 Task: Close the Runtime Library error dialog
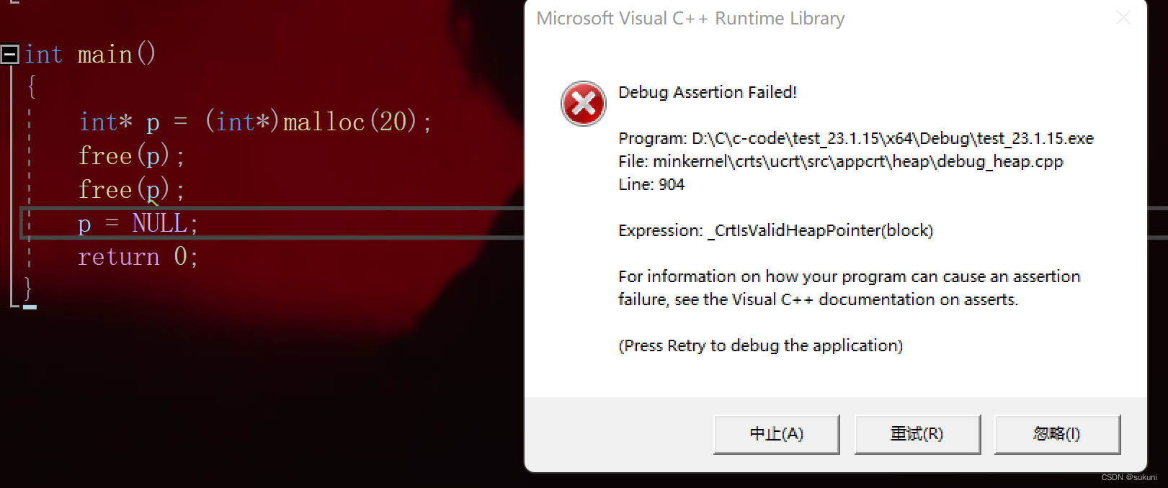coord(1123,18)
